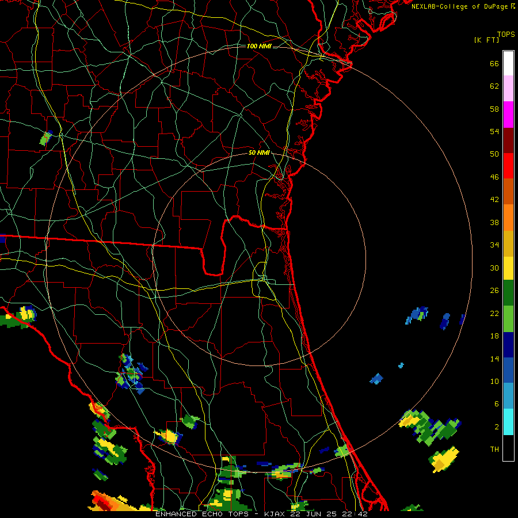Click the lighter orange legend band beside 38
Viewport: 518px width, 518px height.
point(508,217)
